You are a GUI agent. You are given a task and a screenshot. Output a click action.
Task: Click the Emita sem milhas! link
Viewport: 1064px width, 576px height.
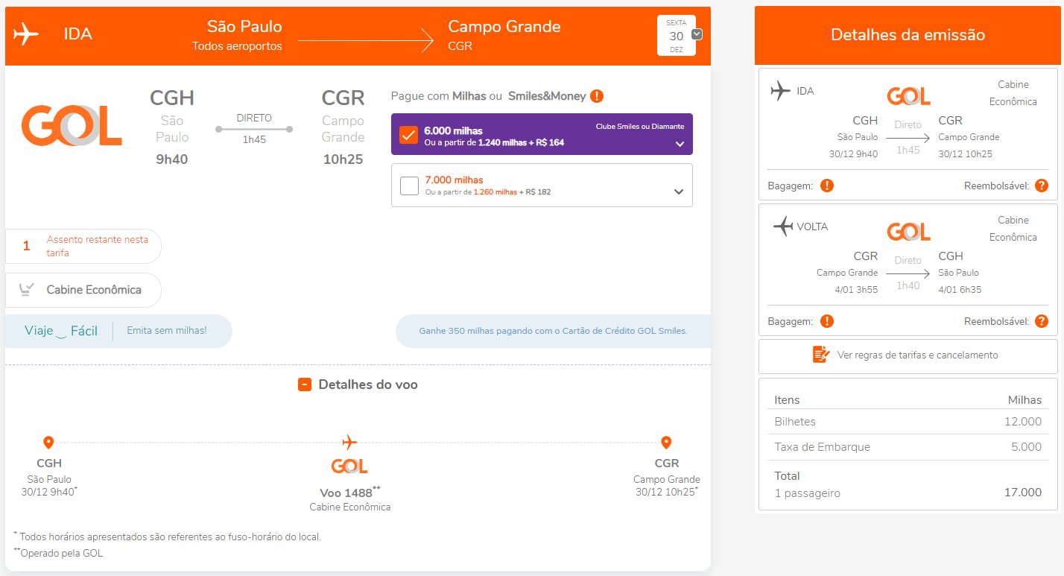click(x=167, y=330)
